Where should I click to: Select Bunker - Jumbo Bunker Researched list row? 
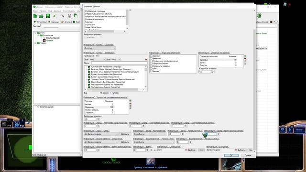point(105,77)
